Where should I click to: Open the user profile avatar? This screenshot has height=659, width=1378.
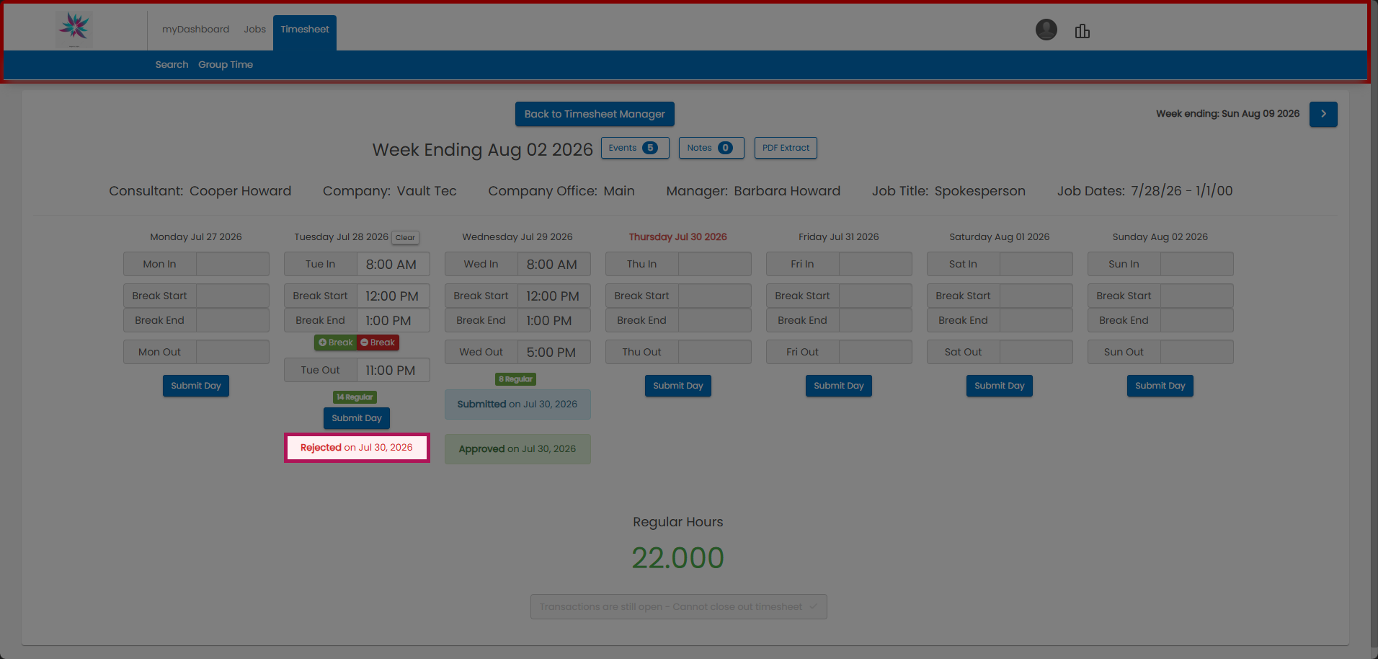pos(1046,30)
